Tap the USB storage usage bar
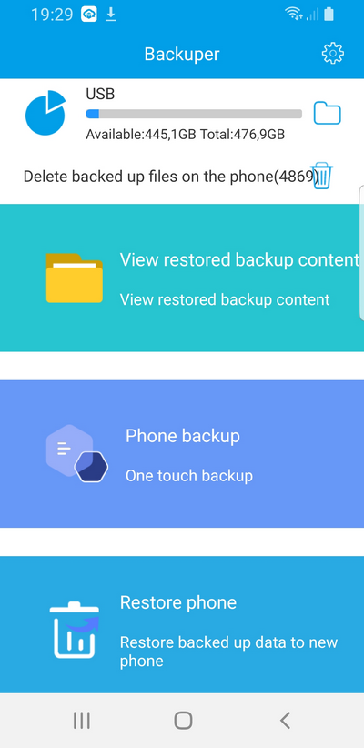The image size is (364, 748). tap(194, 114)
